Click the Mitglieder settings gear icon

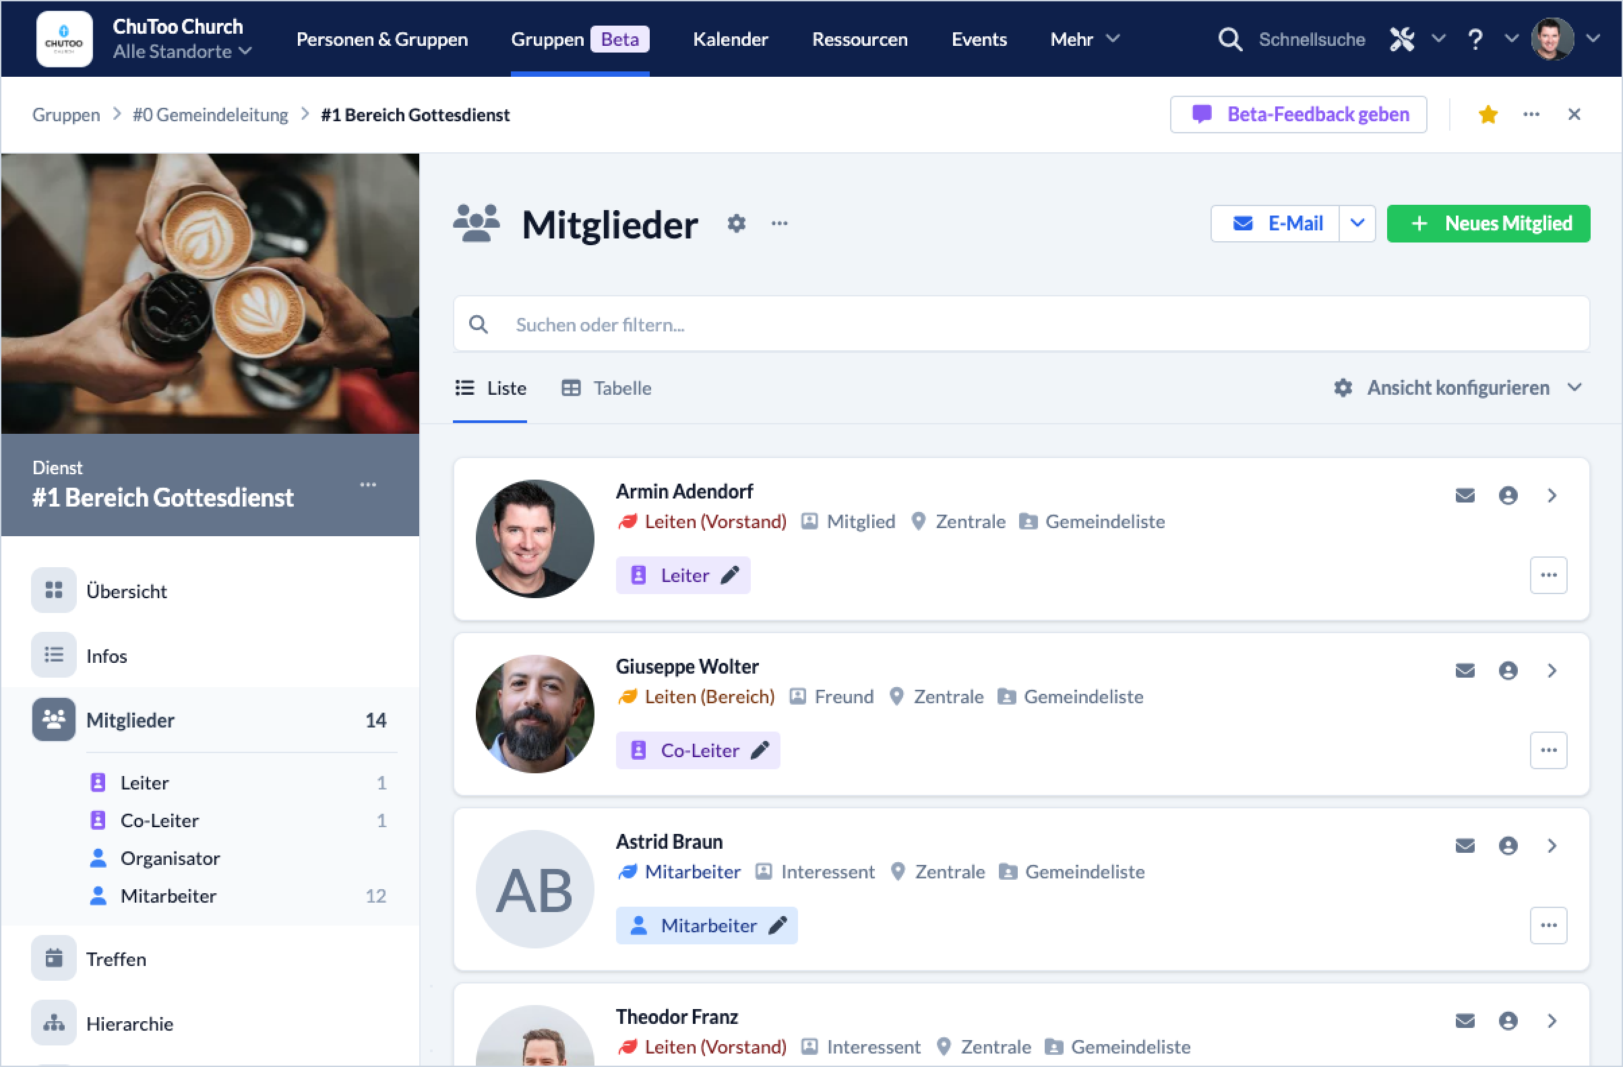pos(736,224)
